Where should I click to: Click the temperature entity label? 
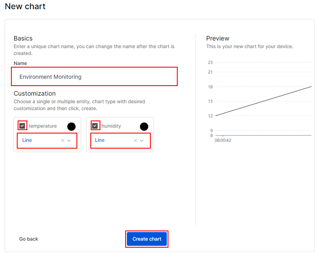click(43, 126)
